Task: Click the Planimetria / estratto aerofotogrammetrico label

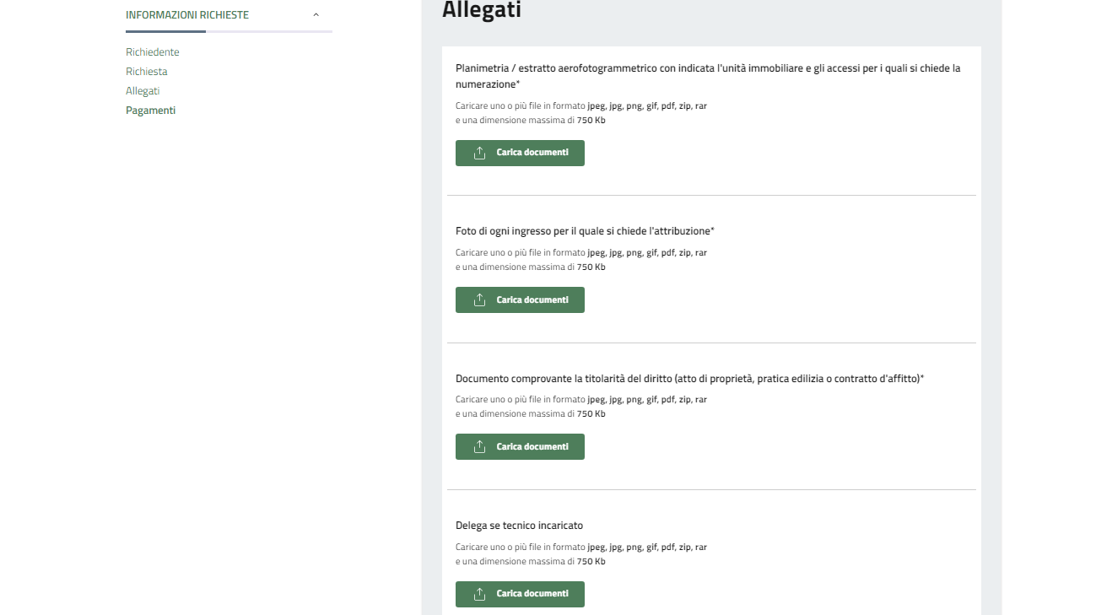Action: pos(707,68)
